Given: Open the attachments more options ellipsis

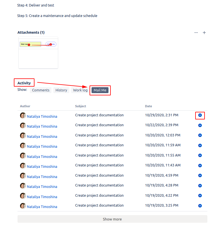Looking at the screenshot, I should pyautogui.click(x=196, y=33).
